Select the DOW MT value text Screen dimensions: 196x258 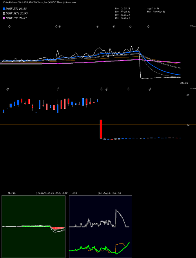click(x=16, y=14)
